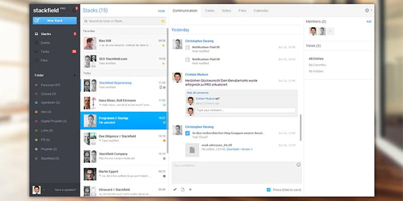Switch to the Calendar tab
Viewport: 403px width, 201px height.
point(261,11)
